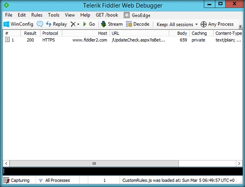Click the Stream green arrow icon
This screenshot has height=187, width=245.
tap(103, 24)
